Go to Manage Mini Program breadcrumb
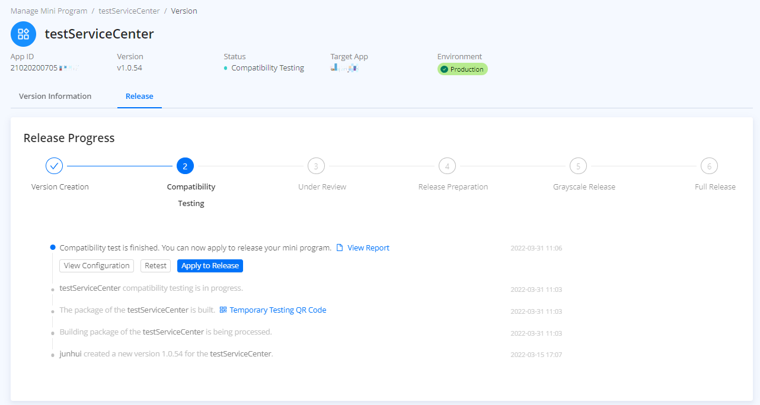The width and height of the screenshot is (760, 405). [49, 11]
